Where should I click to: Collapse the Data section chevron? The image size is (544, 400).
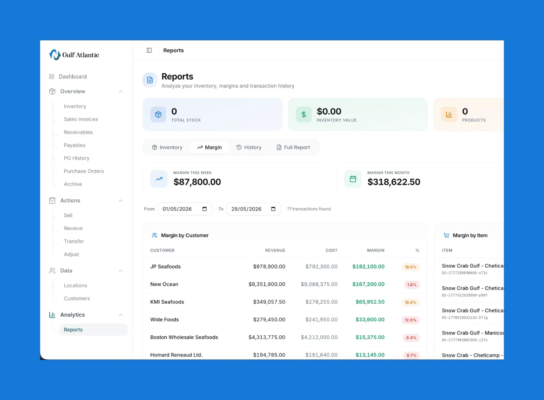[121, 271]
